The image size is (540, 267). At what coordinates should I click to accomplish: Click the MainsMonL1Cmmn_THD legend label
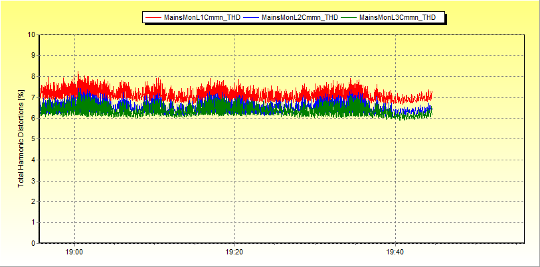[202, 18]
